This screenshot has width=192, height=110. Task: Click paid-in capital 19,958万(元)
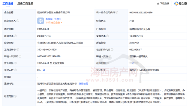pos(136,36)
